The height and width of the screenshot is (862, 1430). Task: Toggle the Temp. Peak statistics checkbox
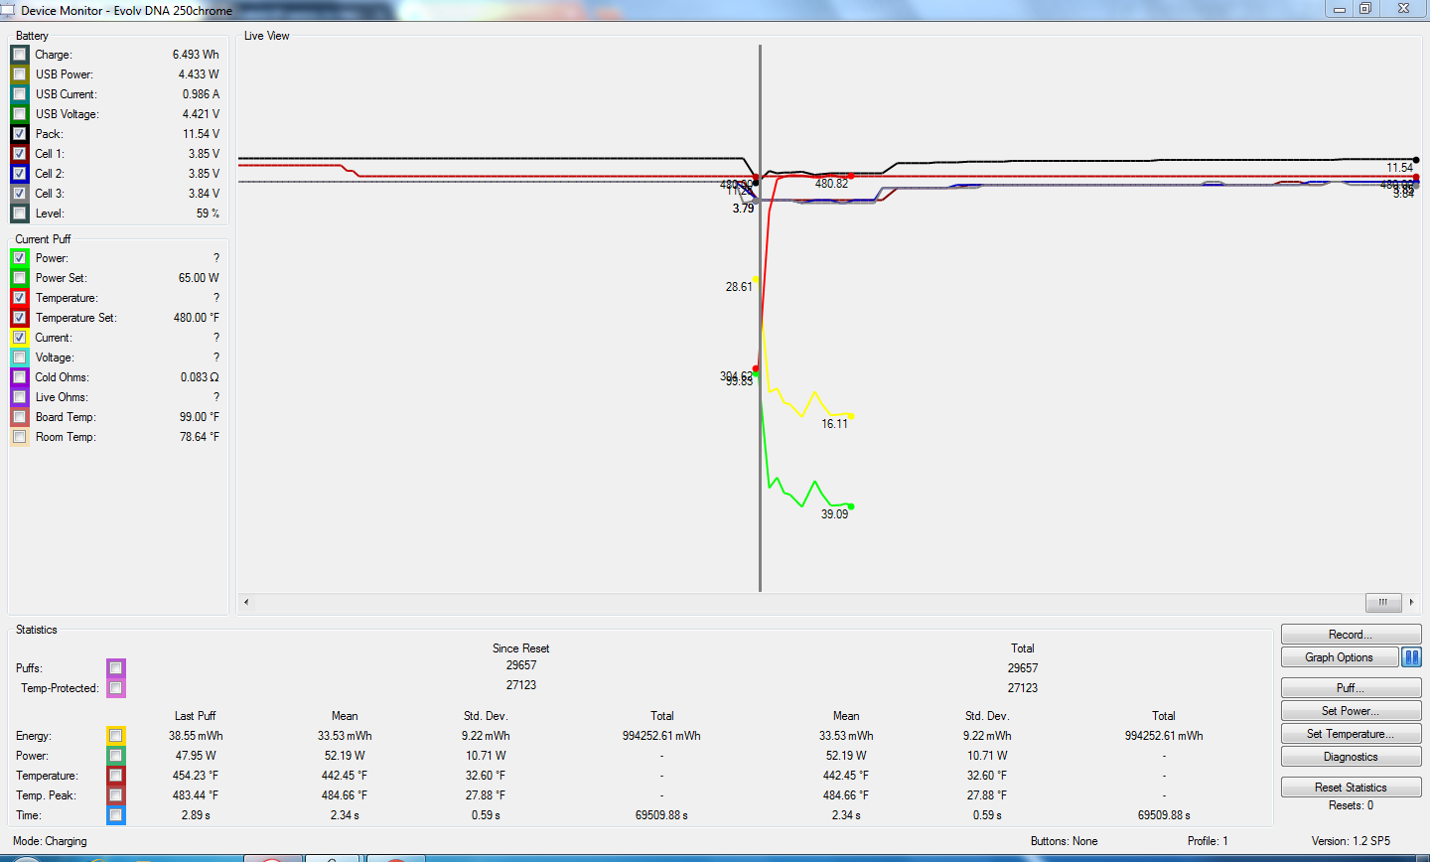pyautogui.click(x=116, y=795)
